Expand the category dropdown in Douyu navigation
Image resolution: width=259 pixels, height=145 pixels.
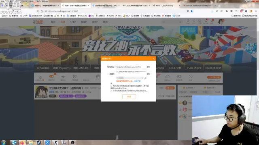pos(73,22)
